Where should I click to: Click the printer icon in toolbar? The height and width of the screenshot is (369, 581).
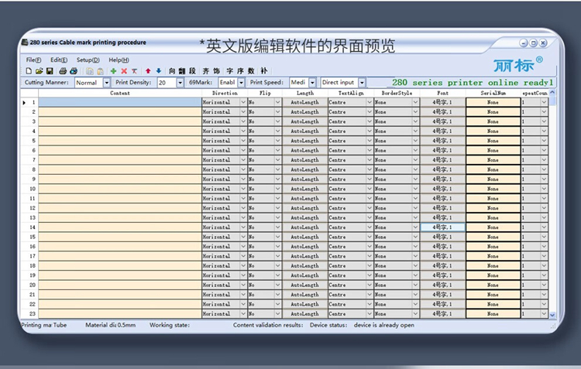63,70
